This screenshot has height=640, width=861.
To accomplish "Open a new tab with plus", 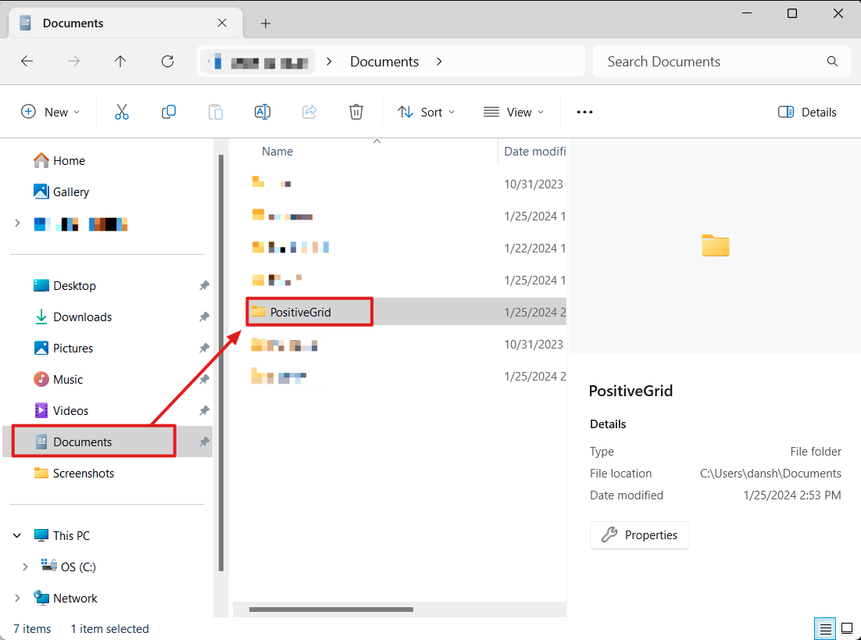I will tap(266, 23).
